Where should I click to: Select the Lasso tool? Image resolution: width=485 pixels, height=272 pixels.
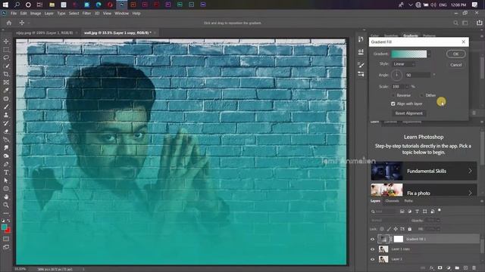point(6,57)
